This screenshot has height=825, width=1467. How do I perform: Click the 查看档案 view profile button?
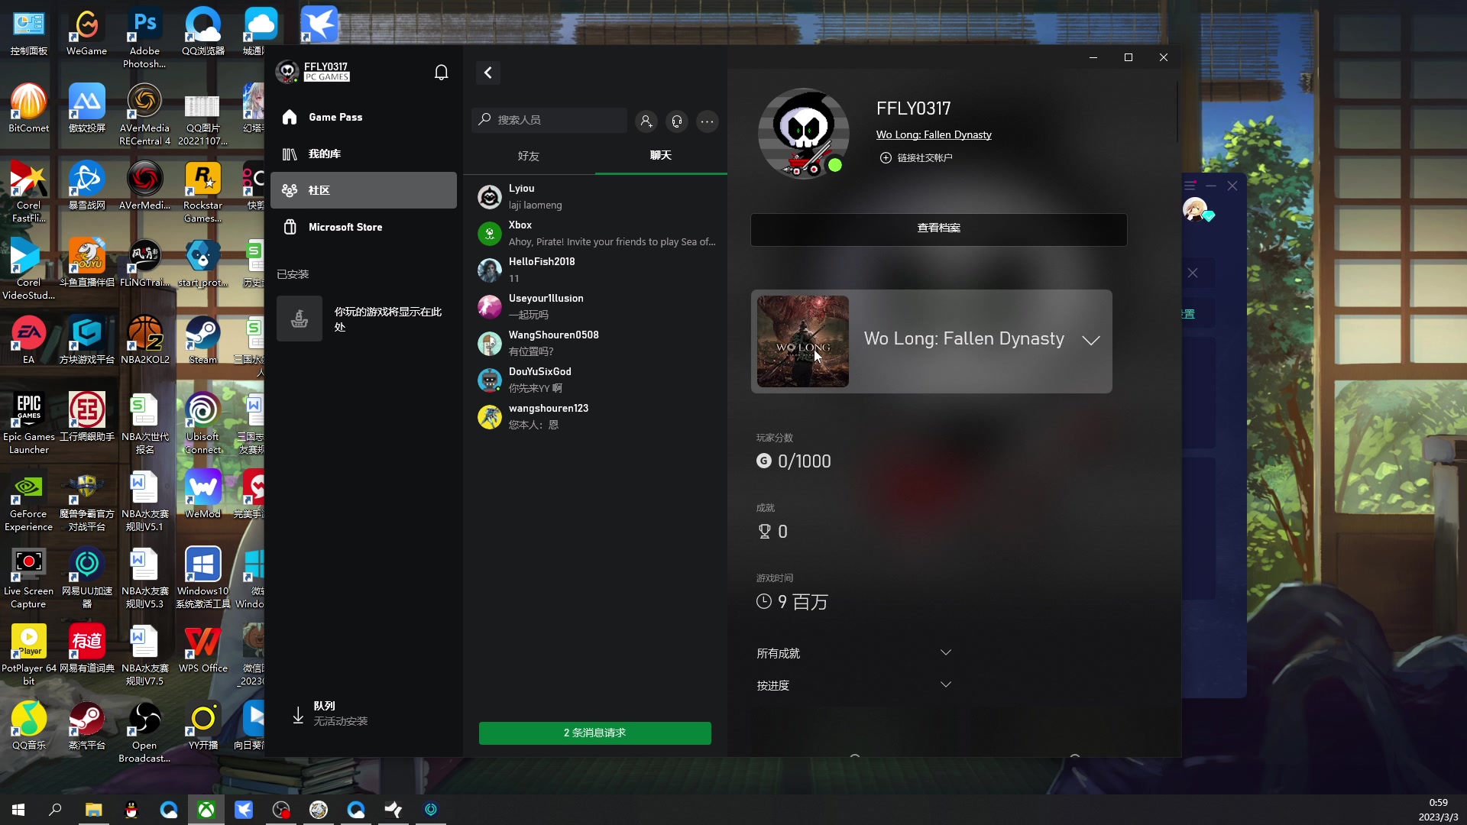coord(938,228)
